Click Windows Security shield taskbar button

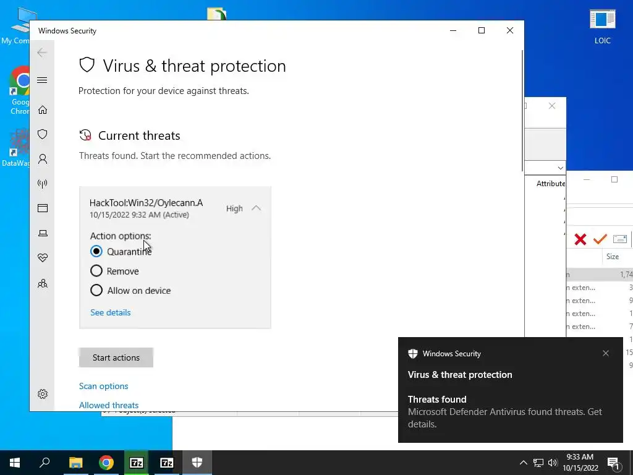(197, 463)
